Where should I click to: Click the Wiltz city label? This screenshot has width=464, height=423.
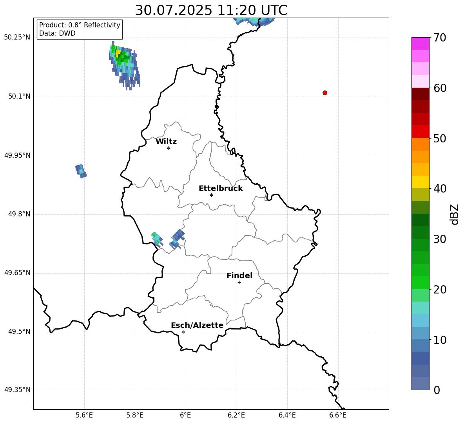(x=166, y=142)
